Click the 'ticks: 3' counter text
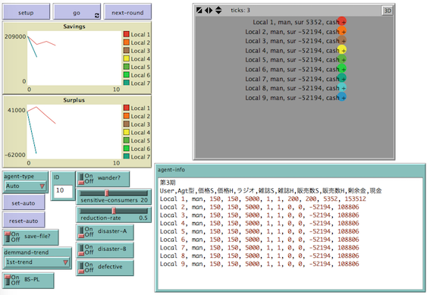This screenshot has height=295, width=430. (x=240, y=11)
